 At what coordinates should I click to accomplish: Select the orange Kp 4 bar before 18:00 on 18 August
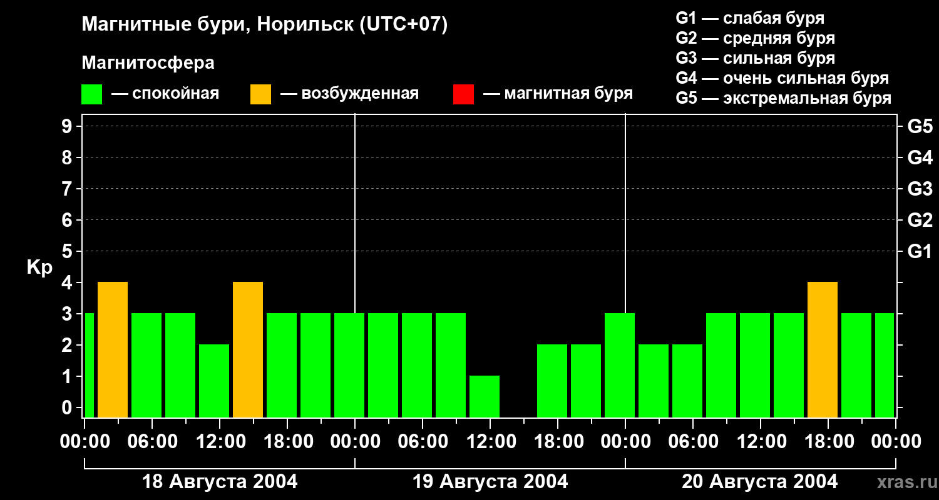tap(248, 349)
